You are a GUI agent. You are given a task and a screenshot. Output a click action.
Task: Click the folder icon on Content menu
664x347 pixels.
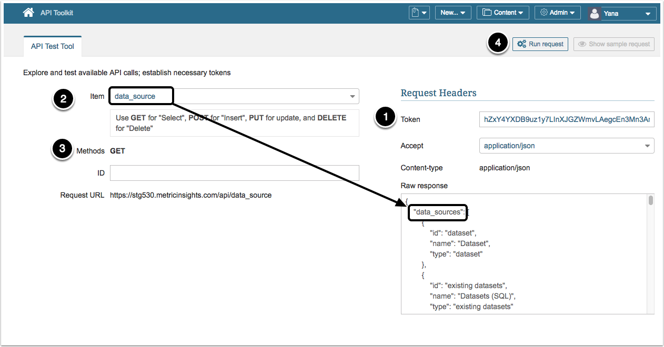(x=486, y=13)
